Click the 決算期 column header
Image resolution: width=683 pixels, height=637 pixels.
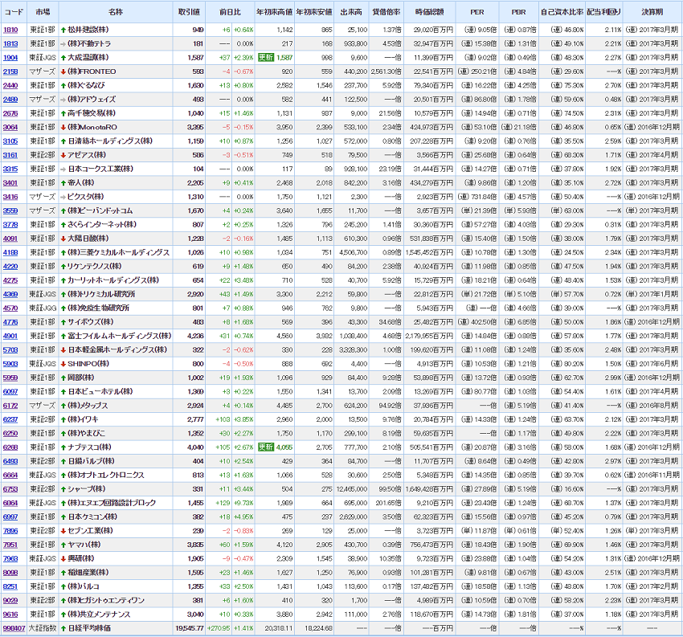pos(652,12)
